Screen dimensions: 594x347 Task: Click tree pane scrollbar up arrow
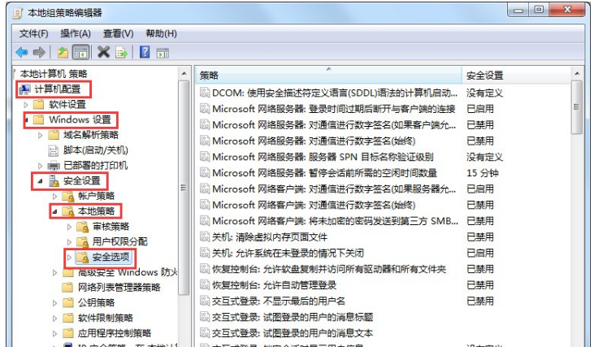[x=184, y=73]
